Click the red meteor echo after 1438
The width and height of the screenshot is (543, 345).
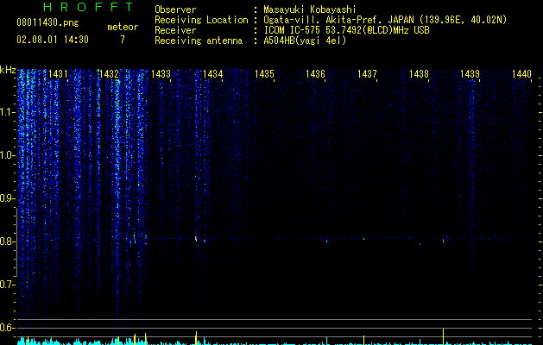[x=443, y=241]
